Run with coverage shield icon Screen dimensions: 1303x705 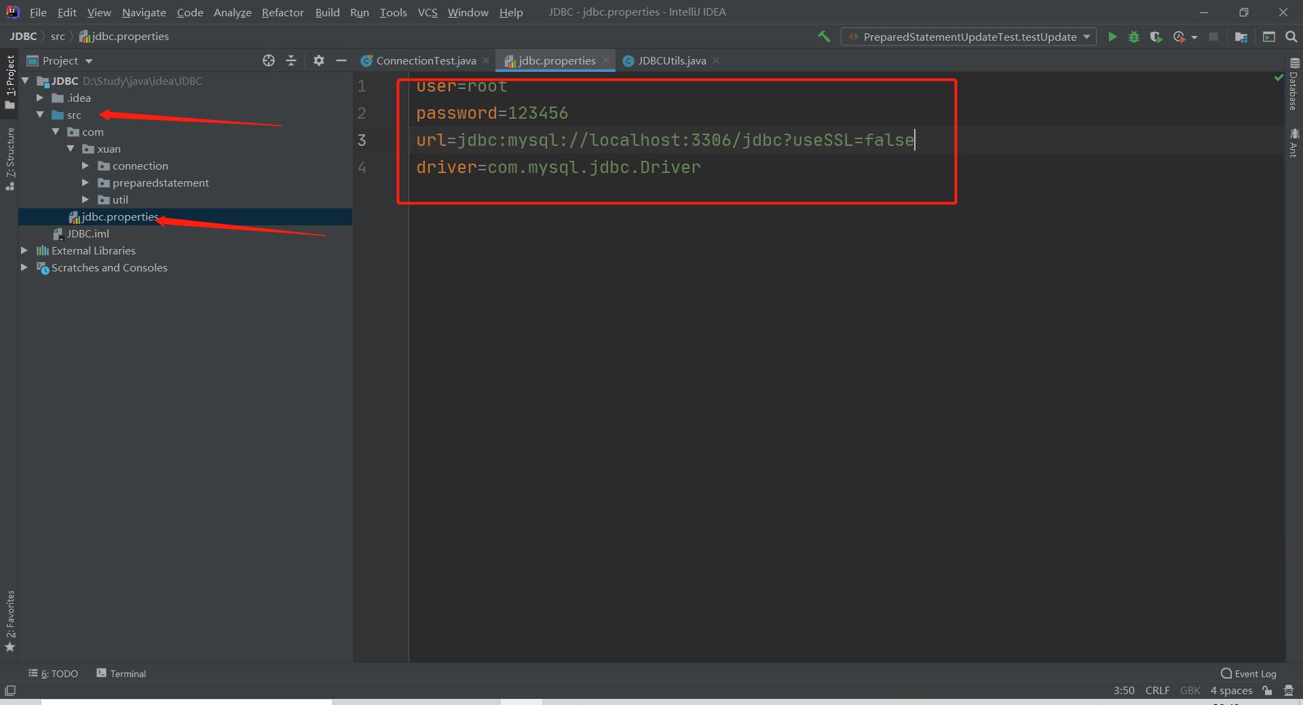(1156, 37)
